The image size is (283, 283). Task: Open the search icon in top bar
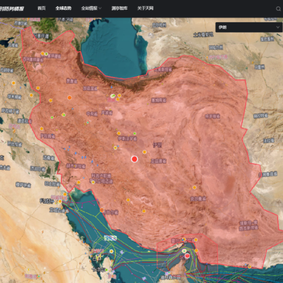[x=278, y=9]
